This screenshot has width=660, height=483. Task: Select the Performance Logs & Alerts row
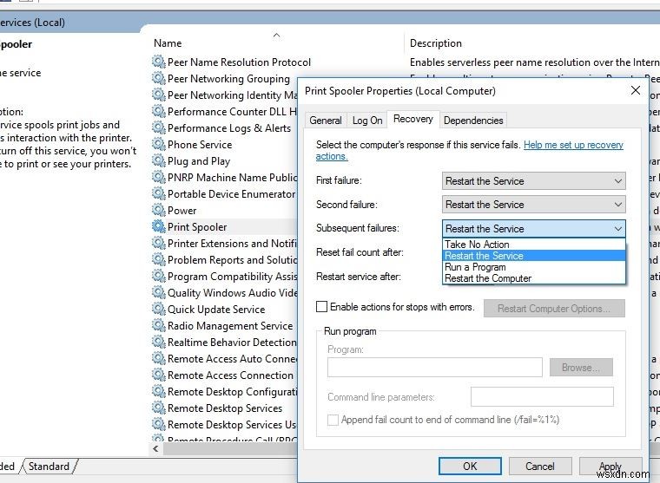coord(224,127)
